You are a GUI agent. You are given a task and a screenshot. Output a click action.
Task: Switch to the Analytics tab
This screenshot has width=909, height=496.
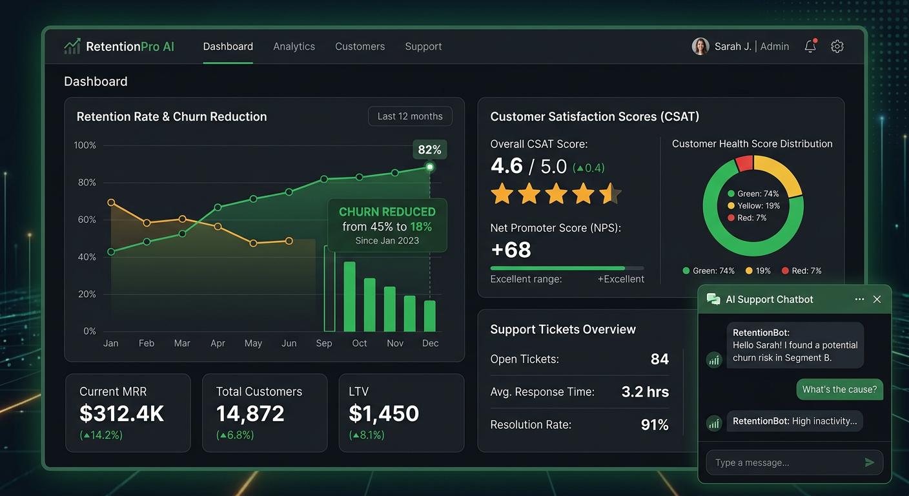coord(294,46)
